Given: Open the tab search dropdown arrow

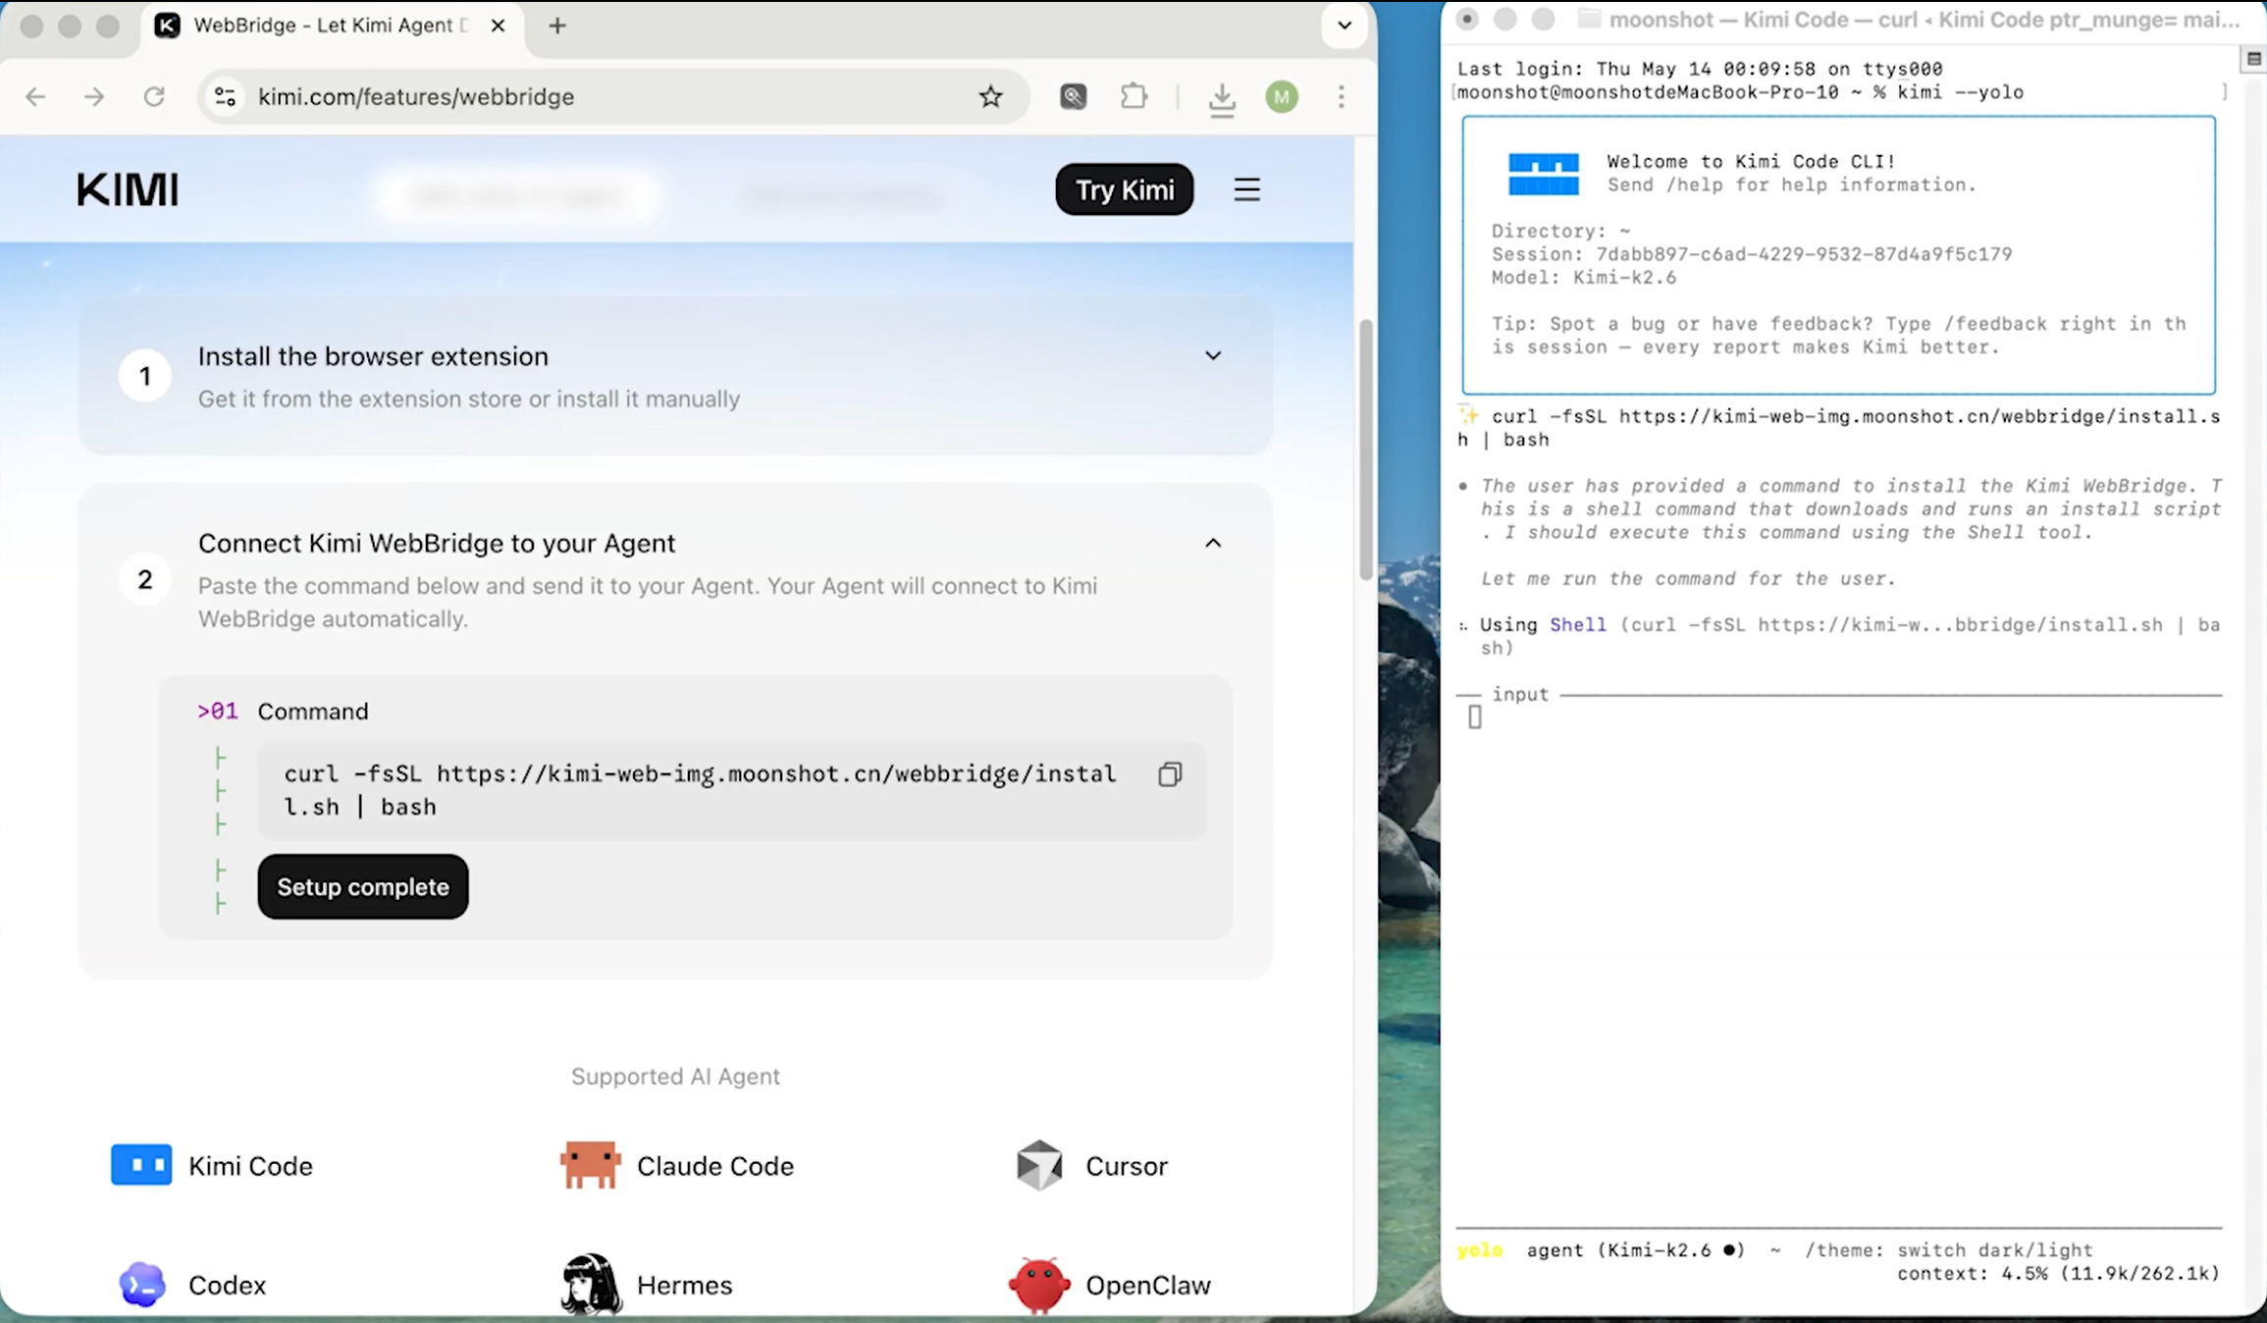Looking at the screenshot, I should click(x=1344, y=26).
